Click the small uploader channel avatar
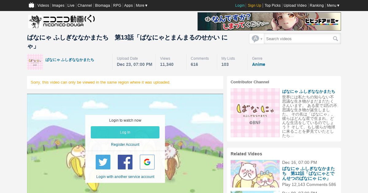The width and height of the screenshot is (368, 193). click(x=35, y=62)
